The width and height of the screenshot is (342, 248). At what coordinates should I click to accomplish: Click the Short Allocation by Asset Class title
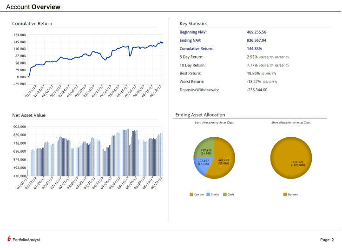291,123
